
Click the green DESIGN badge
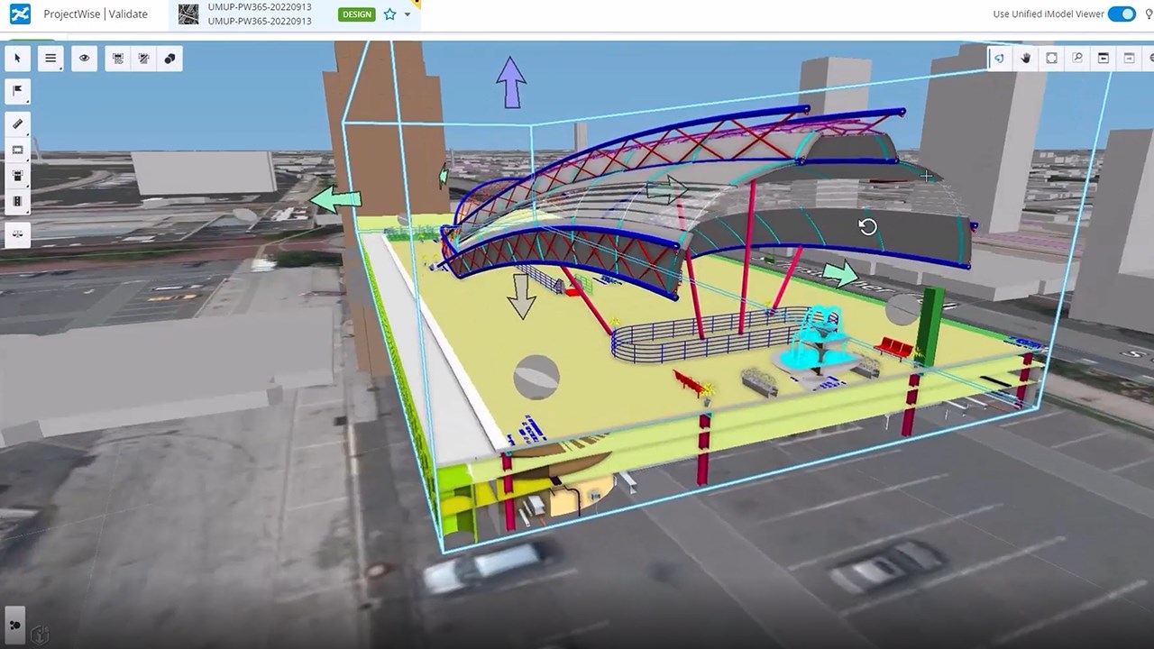357,14
